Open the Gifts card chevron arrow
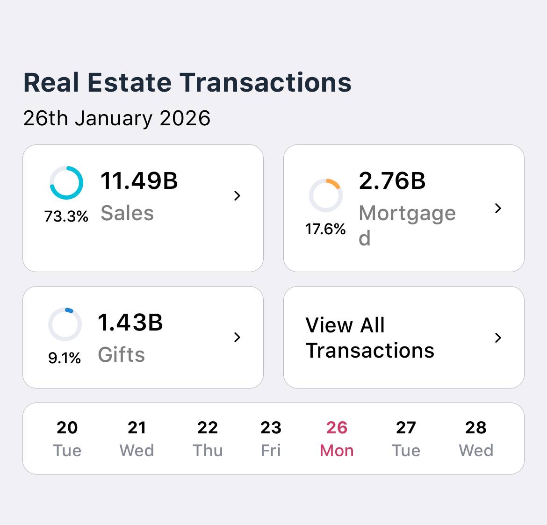The width and height of the screenshot is (547, 525). point(238,338)
